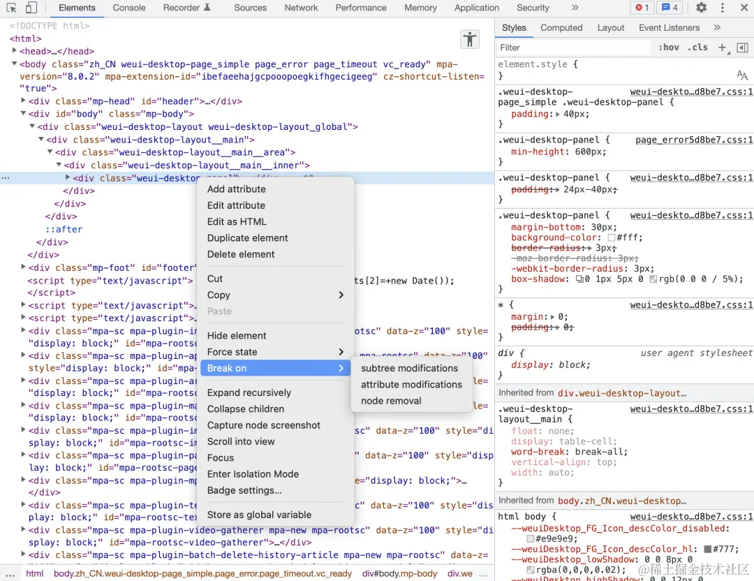Image resolution: width=754 pixels, height=581 pixels.
Task: Open the Force state submenu
Action: [275, 352]
